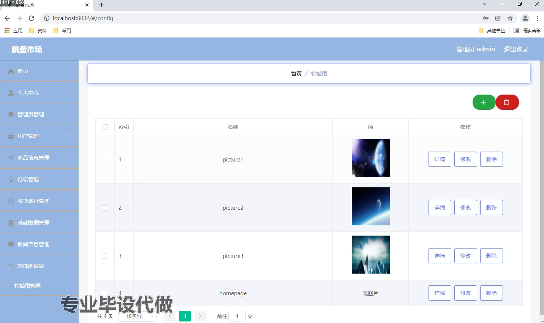Click the chat icon beside 新闻信息管理
Screen dimensions: 544x323
click(11, 244)
